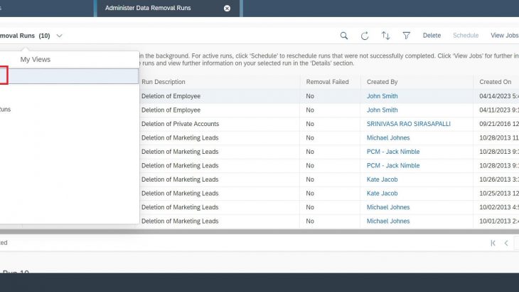Open Michael Johnes link dated 10/28/2013
Viewport: 519px width, 292px height.
tap(388, 138)
